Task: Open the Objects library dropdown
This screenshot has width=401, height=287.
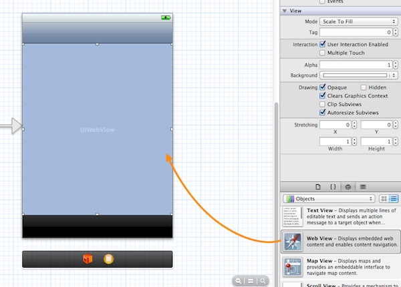Action: [x=328, y=199]
